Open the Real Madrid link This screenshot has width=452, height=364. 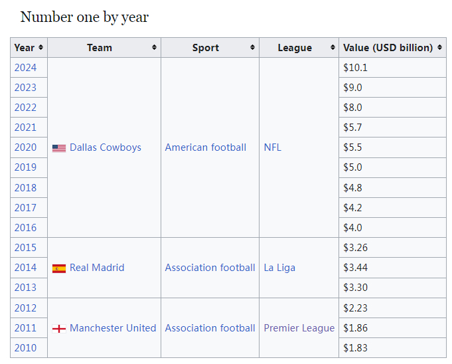click(x=97, y=268)
